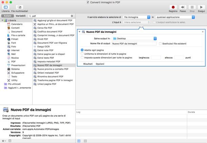The height and width of the screenshot is (143, 207).
Task: Select Nuovo PDF da Immagini in list
Action: coord(54,65)
